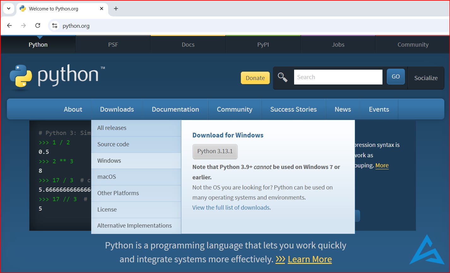Open the Events navigation menu
The image size is (450, 273).
(x=379, y=109)
